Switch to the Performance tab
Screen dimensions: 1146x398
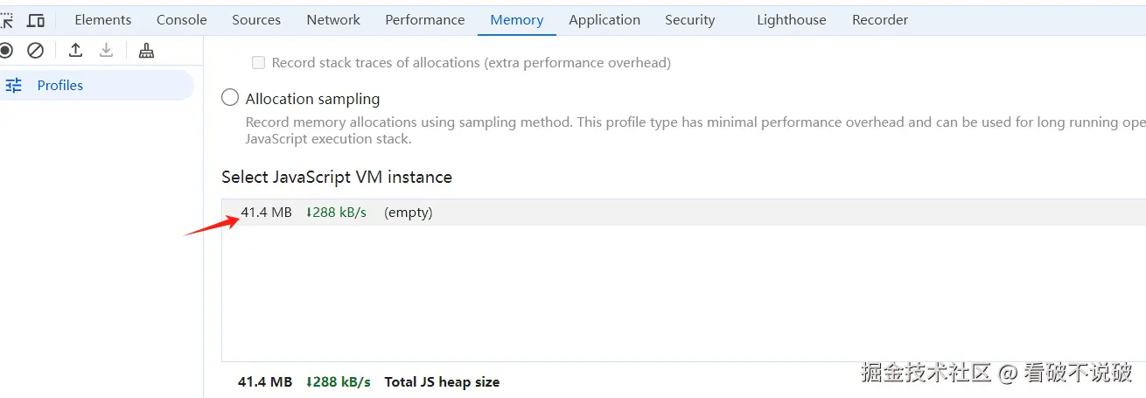tap(425, 19)
